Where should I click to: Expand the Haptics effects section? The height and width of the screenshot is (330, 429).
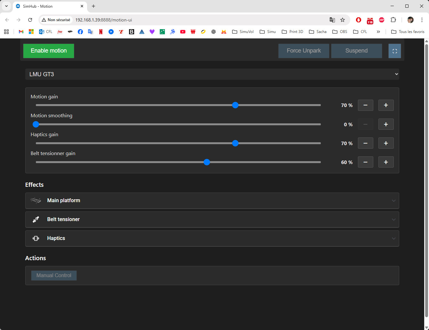(x=212, y=238)
